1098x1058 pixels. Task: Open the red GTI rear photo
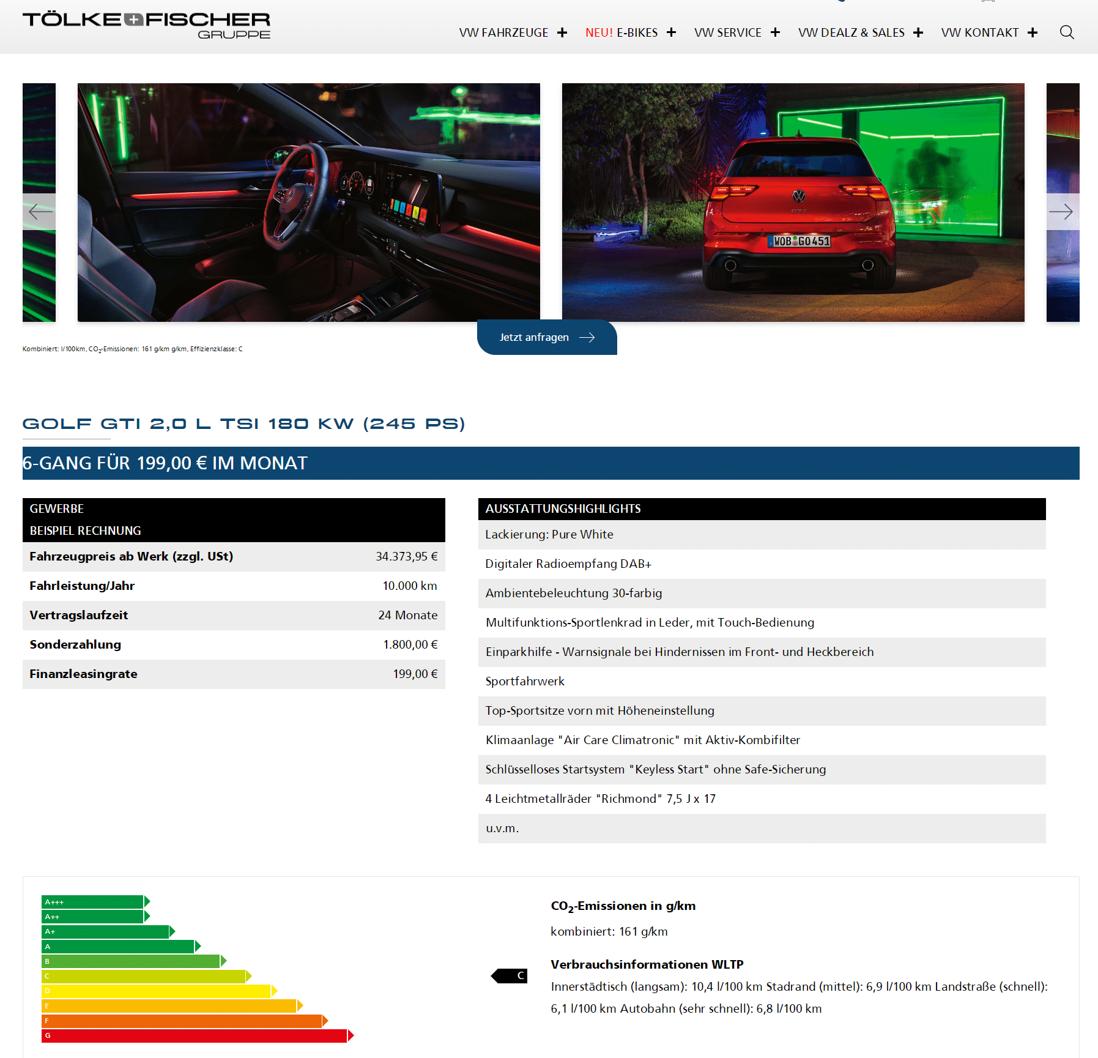point(793,203)
